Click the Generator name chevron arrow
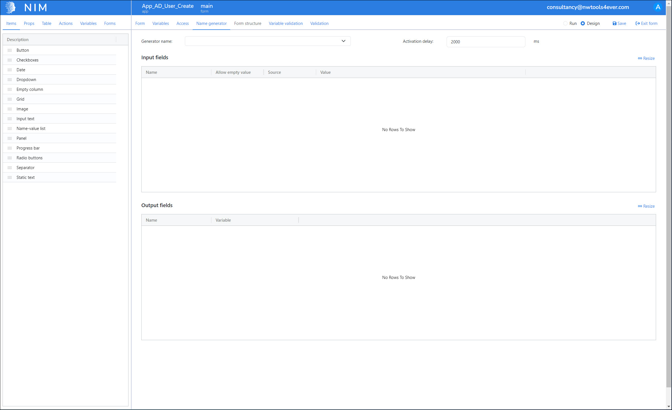The image size is (672, 410). [x=343, y=41]
